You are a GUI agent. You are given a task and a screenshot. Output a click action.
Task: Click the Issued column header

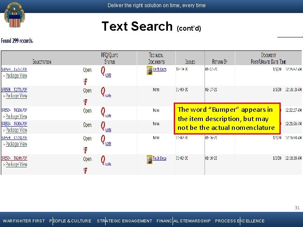(x=190, y=62)
